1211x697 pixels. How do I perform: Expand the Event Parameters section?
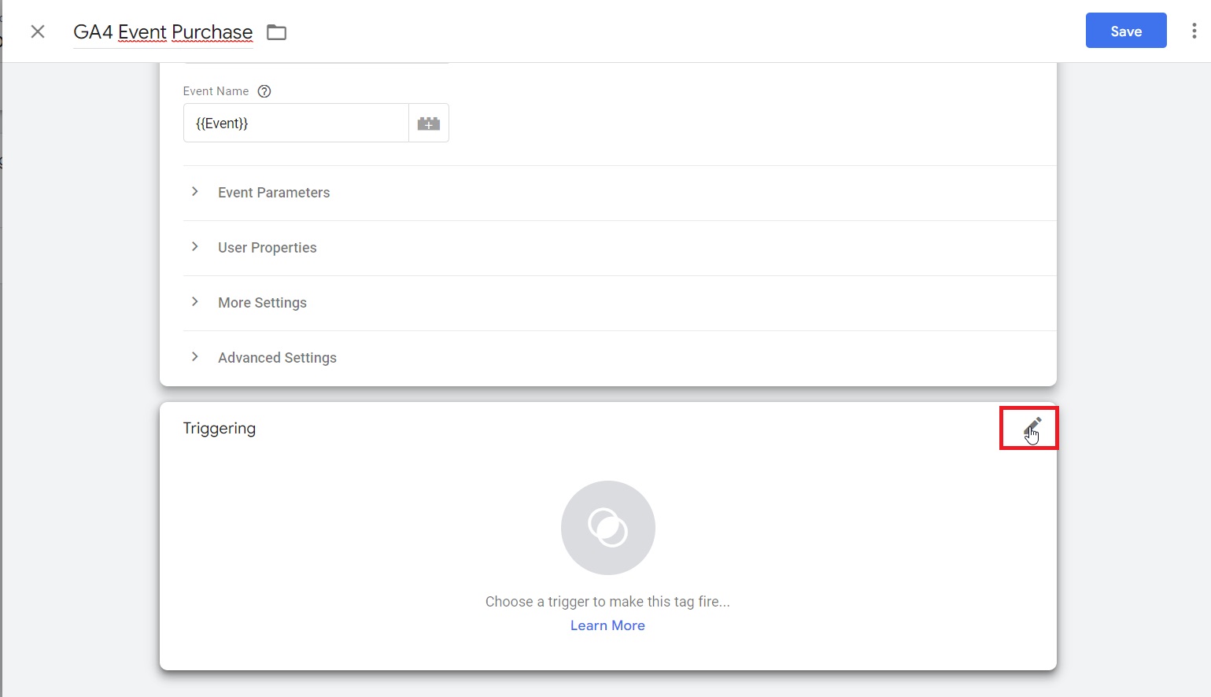click(x=619, y=193)
